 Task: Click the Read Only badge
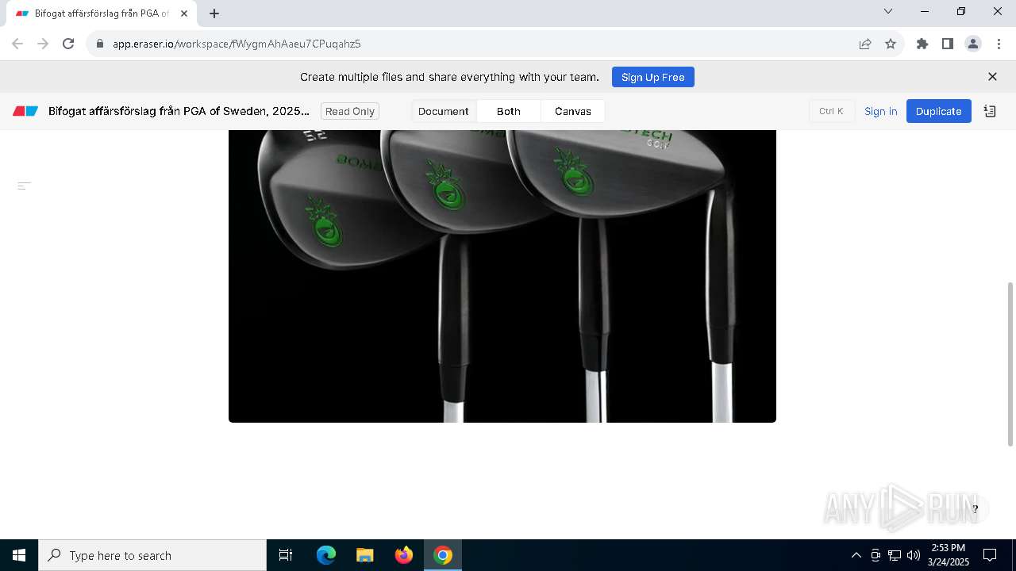click(x=350, y=111)
